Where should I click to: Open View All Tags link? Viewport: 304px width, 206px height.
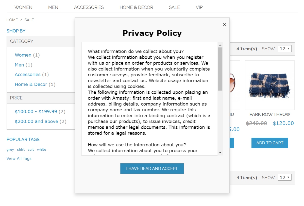[19, 159]
